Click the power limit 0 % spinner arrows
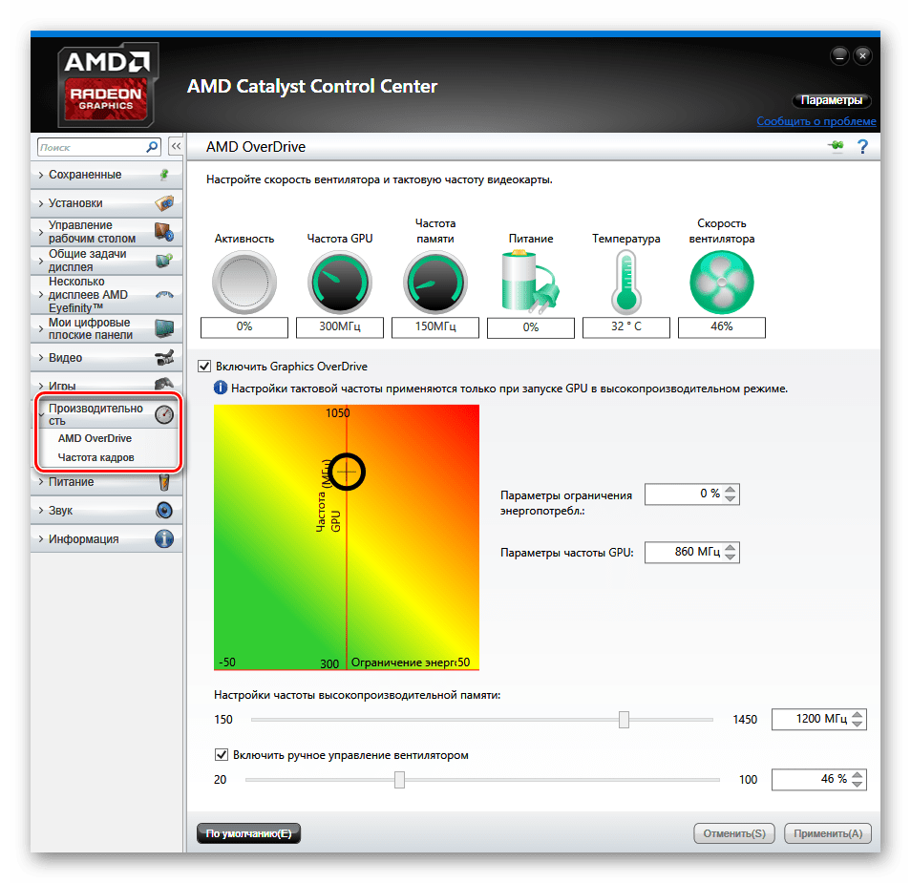 pyautogui.click(x=731, y=494)
